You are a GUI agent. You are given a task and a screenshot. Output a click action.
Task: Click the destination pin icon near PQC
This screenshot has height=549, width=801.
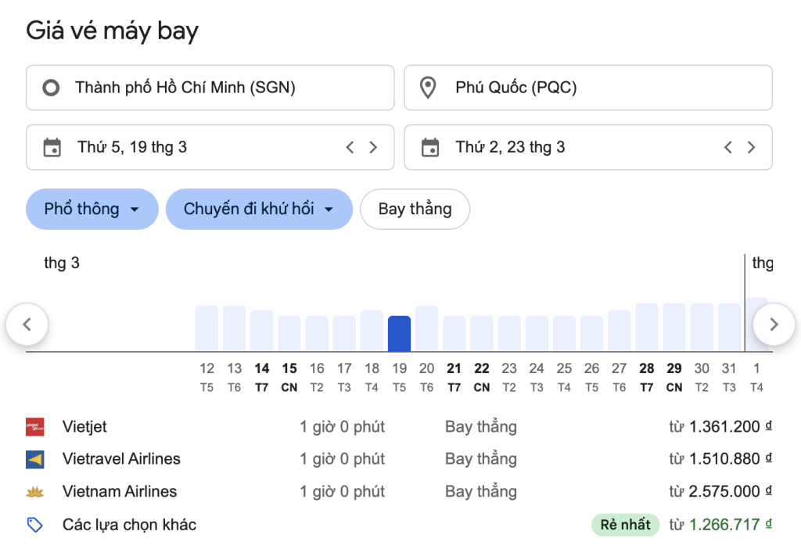(x=427, y=88)
